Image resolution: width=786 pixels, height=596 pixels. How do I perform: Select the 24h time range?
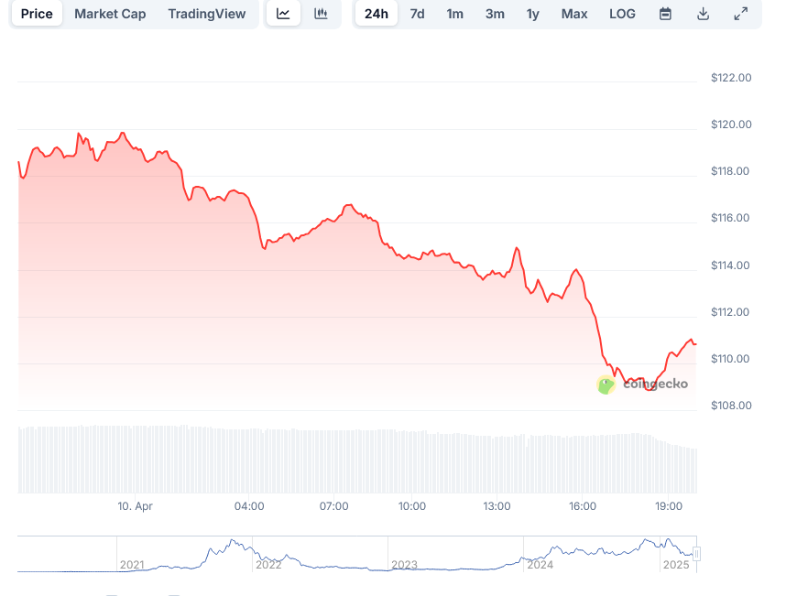[x=376, y=14]
